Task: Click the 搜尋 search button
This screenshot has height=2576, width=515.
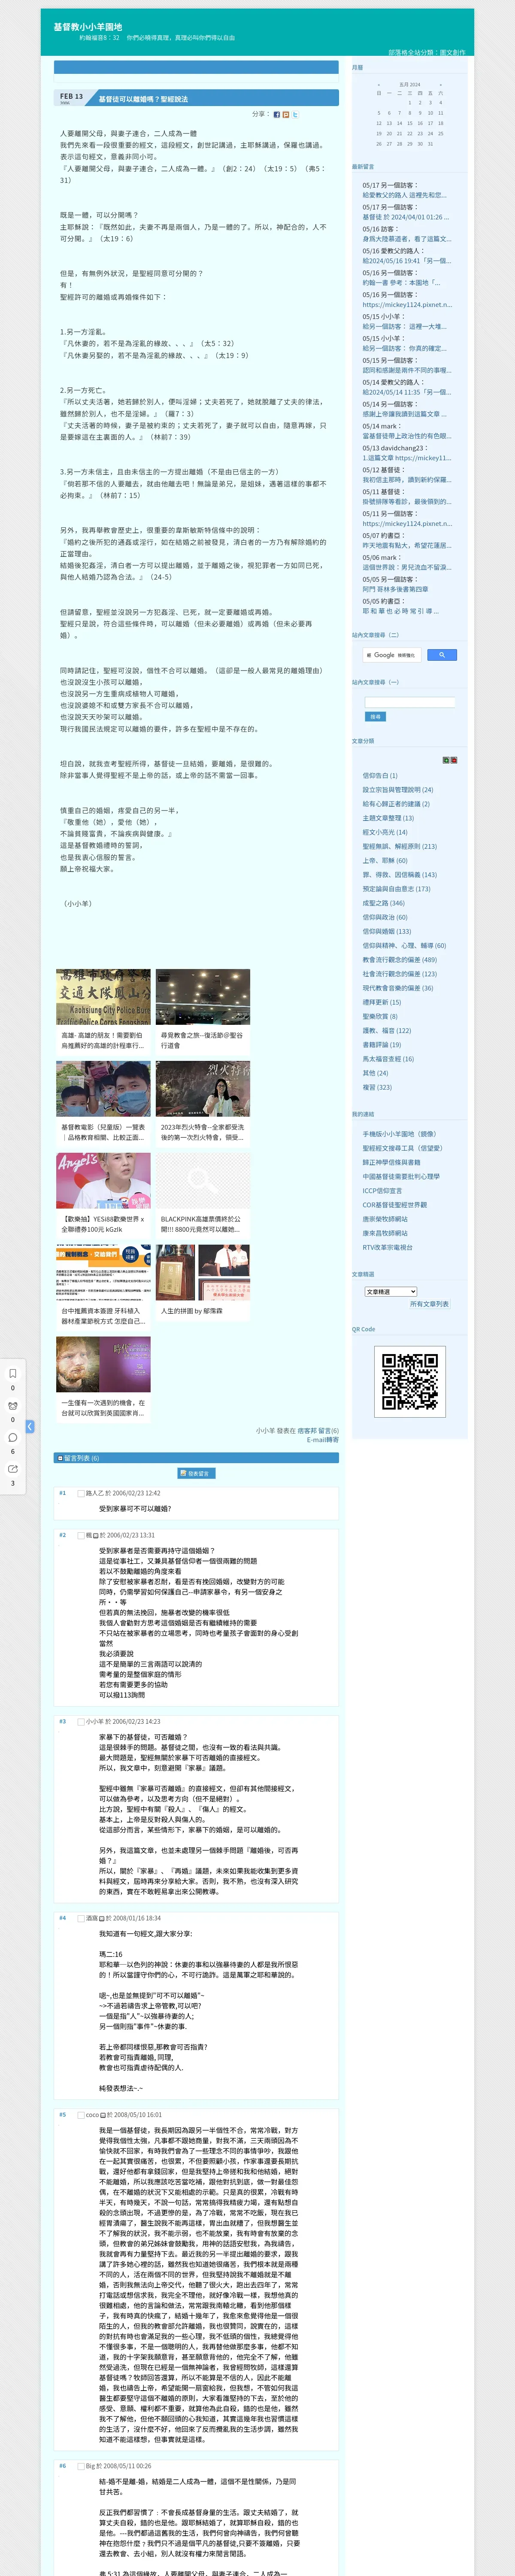Action: [x=375, y=717]
